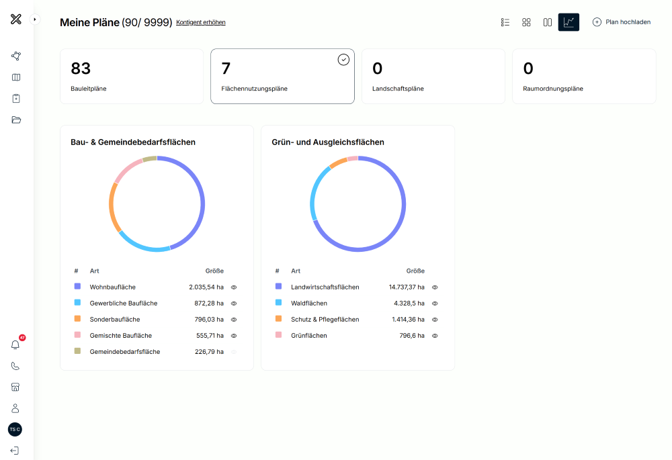
Task: Click the TS C avatar
Action: (x=15, y=429)
